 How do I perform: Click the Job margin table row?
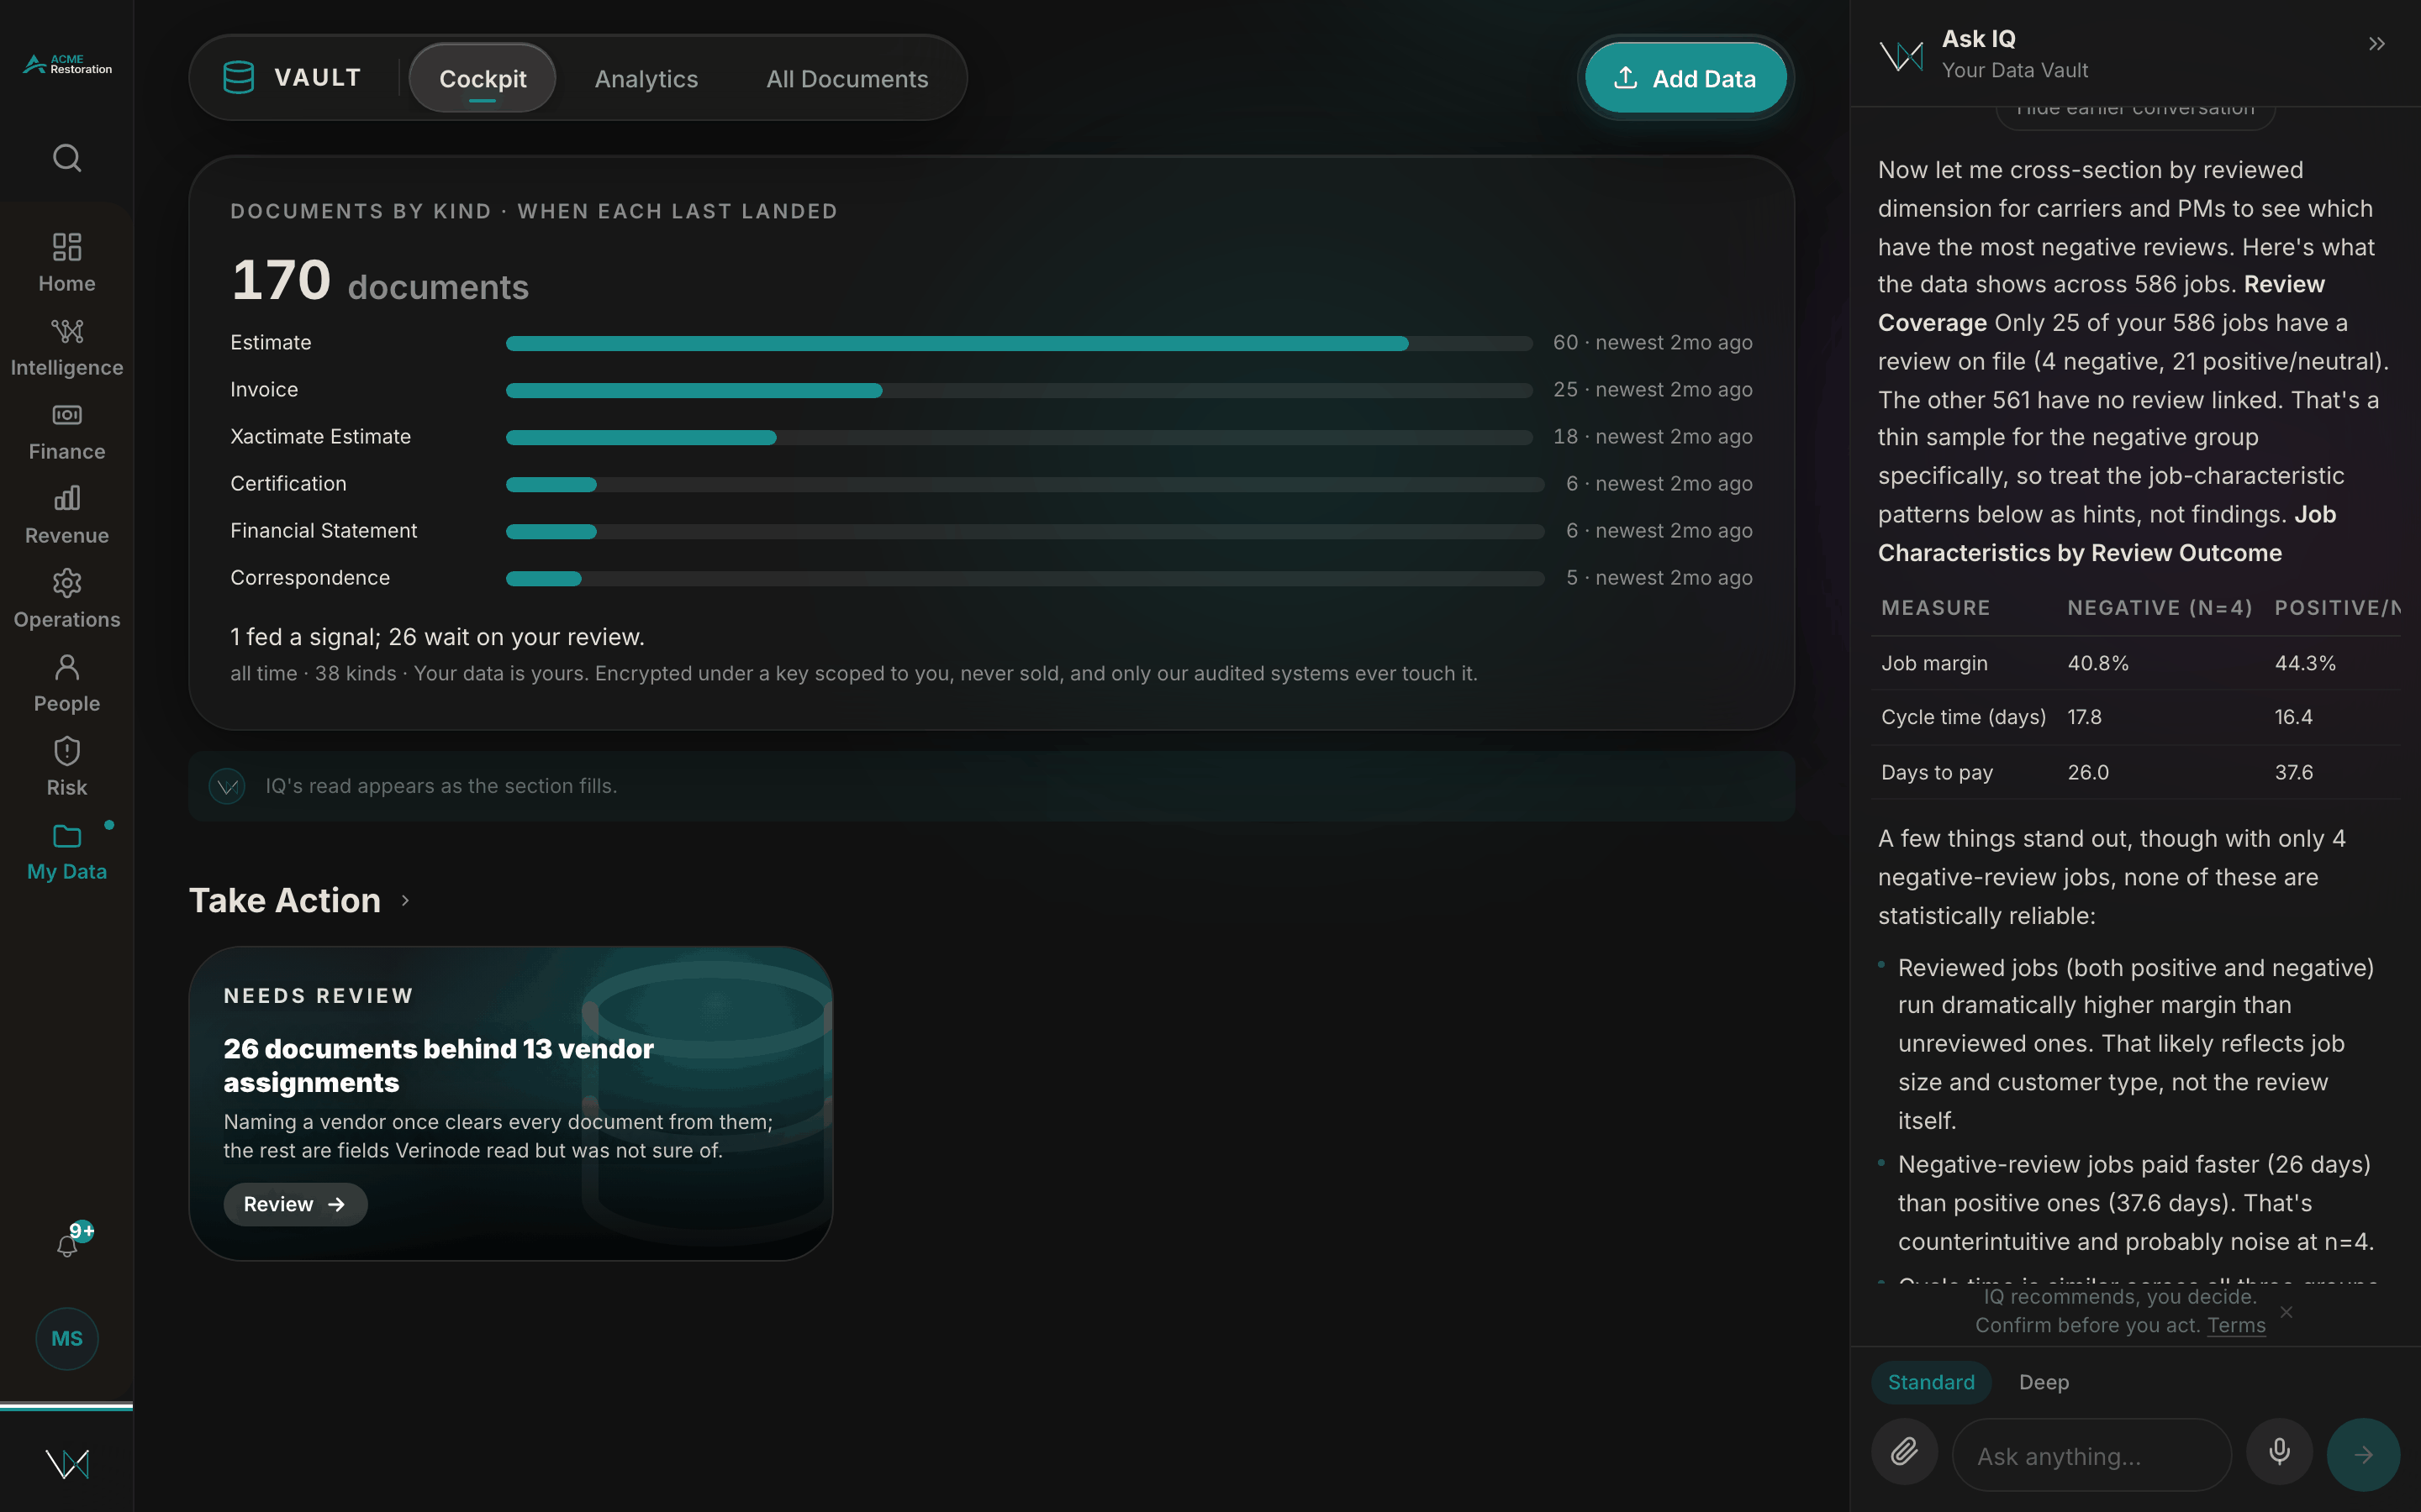coord(2135,663)
